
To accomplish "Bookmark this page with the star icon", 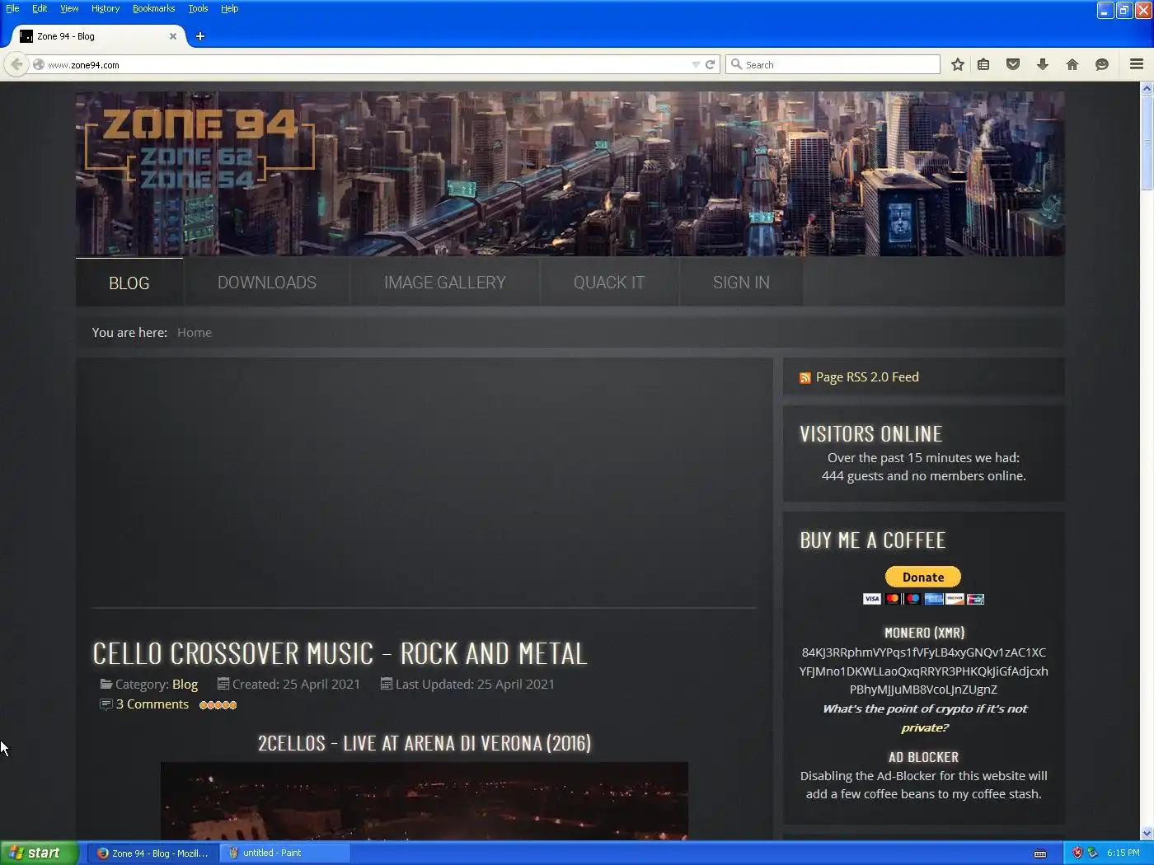I will point(957,64).
